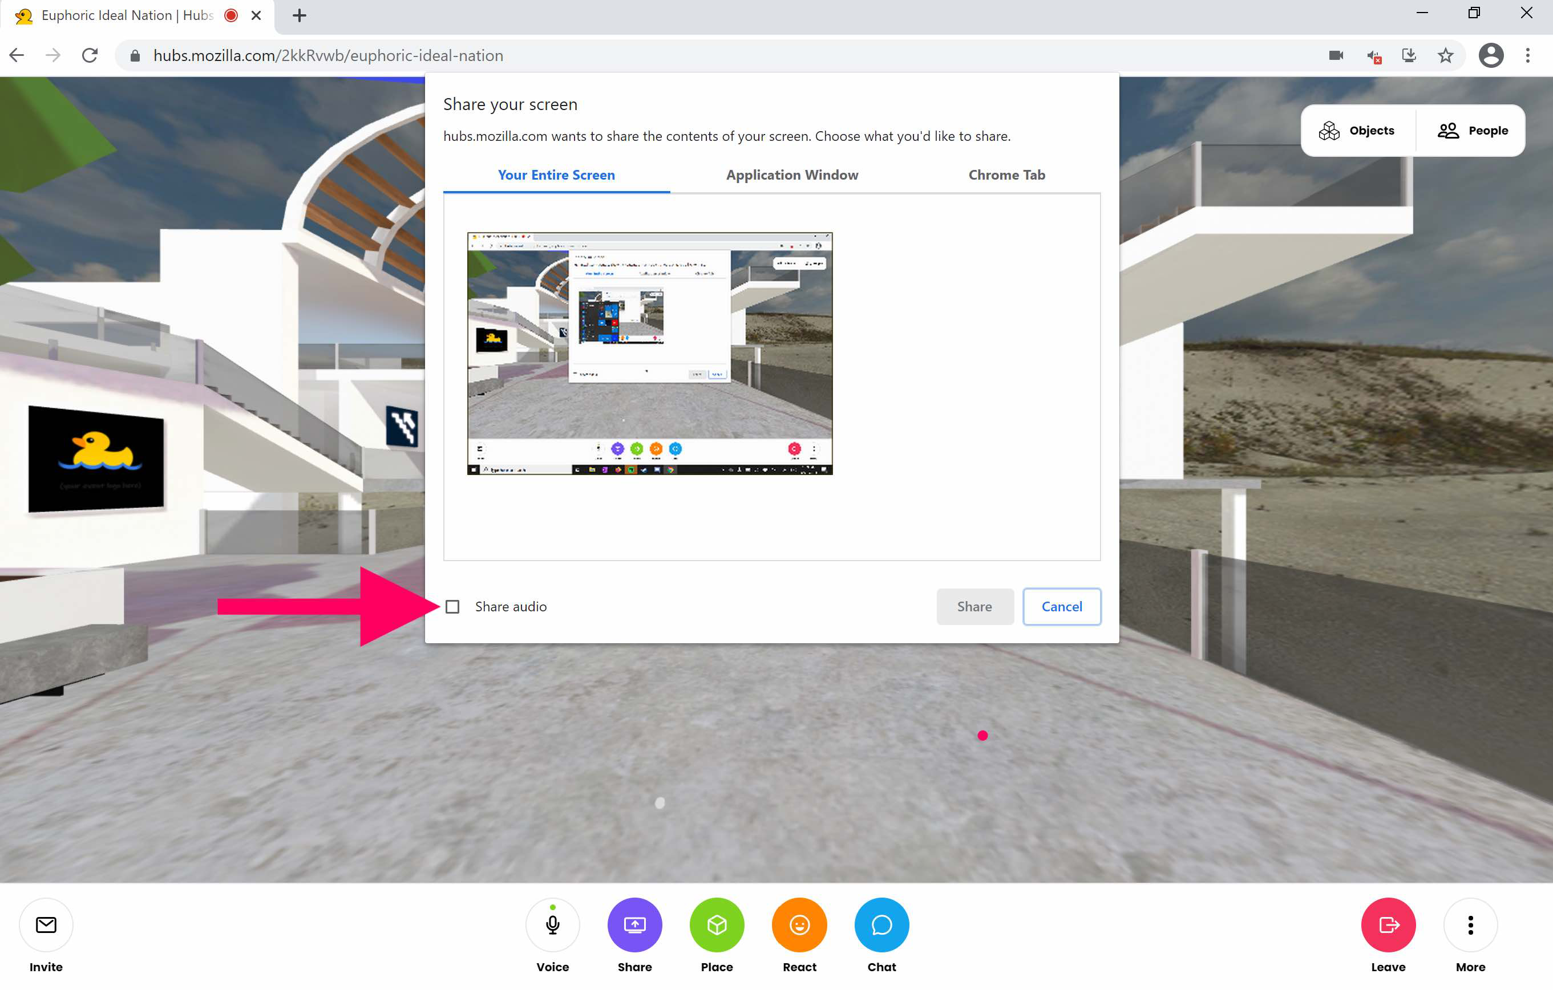Image resolution: width=1553 pixels, height=990 pixels.
Task: Switch to Chrome Tab option
Action: (x=1006, y=175)
